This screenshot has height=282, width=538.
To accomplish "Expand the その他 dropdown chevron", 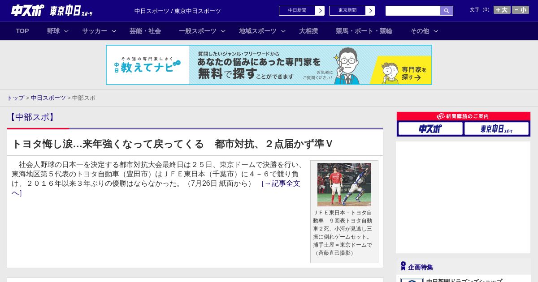I will coord(436,31).
